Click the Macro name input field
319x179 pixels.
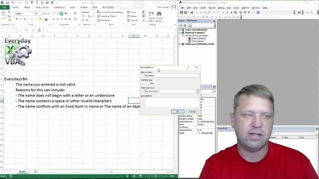[171, 76]
